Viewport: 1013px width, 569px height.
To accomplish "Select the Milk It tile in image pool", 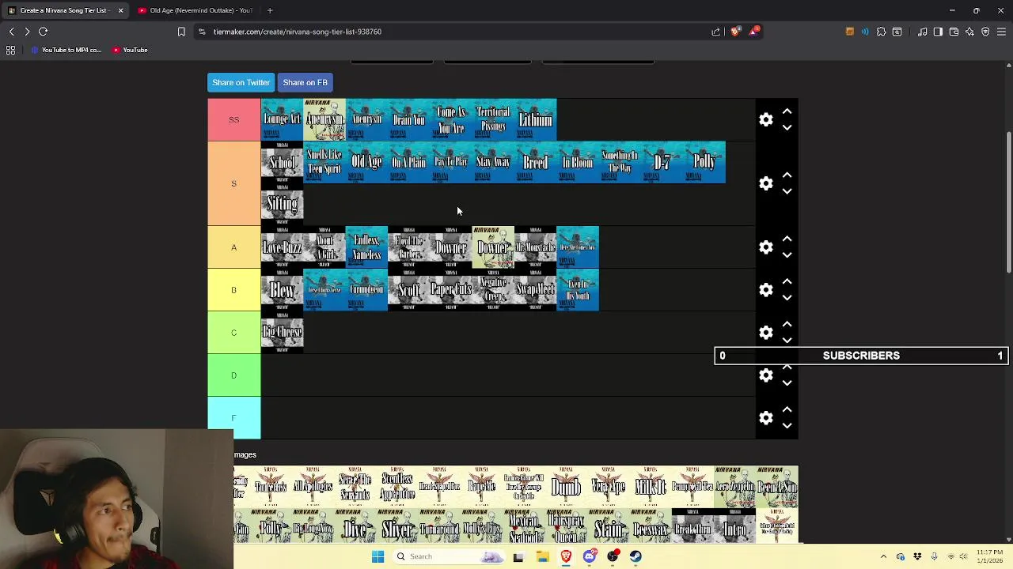I will click(651, 486).
